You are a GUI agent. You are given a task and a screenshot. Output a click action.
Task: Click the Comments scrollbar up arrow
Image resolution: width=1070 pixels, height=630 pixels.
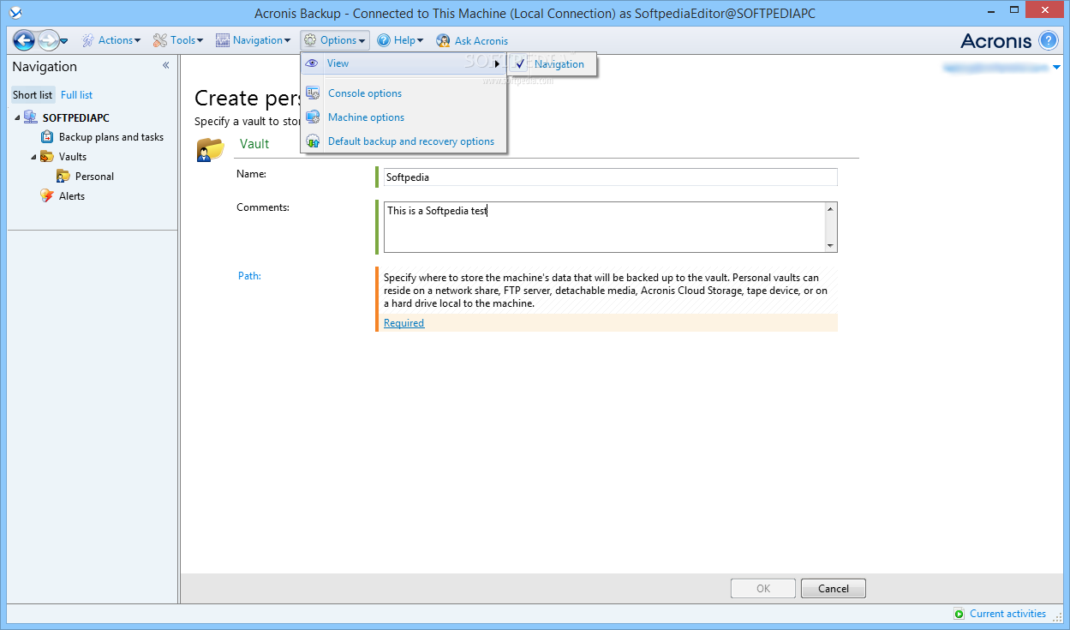coord(830,209)
